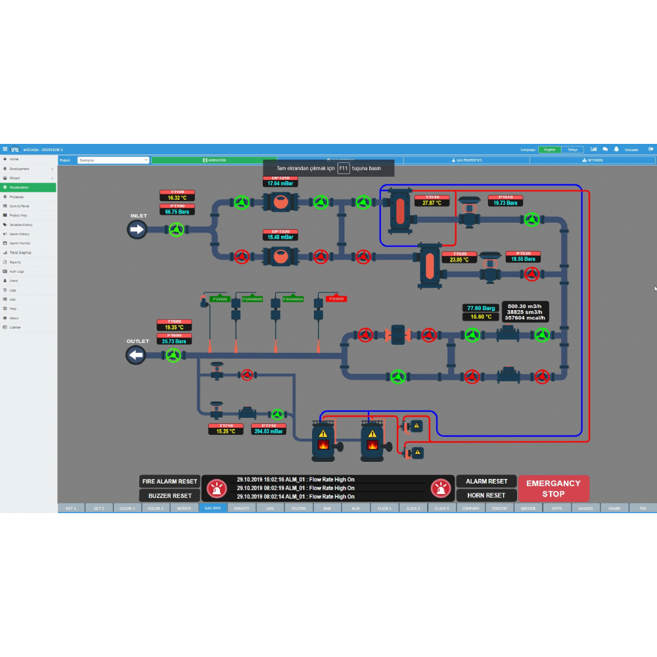The image size is (657, 657).
Task: Click the FIRE ALARM RESET button
Action: click(x=170, y=481)
